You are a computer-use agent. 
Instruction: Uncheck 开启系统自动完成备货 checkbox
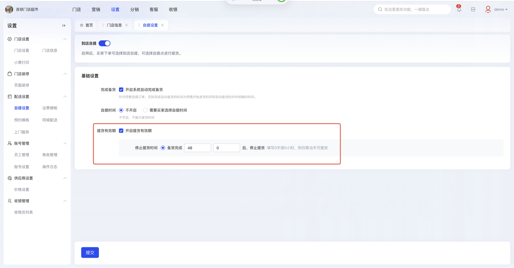pyautogui.click(x=121, y=90)
